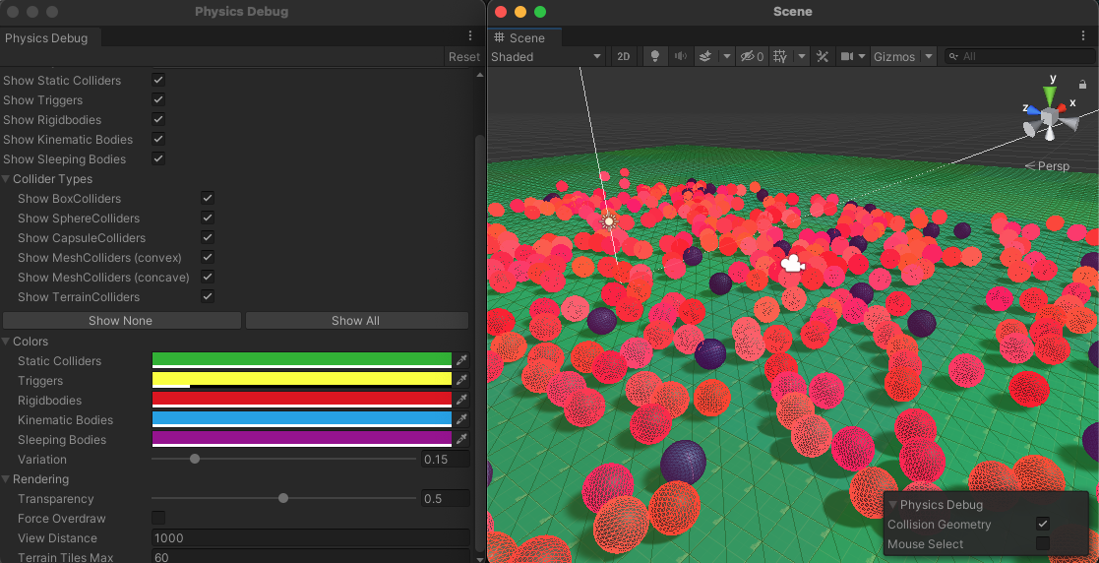Image resolution: width=1099 pixels, height=563 pixels.
Task: Open the Gizmos dropdown menu
Action: [900, 57]
